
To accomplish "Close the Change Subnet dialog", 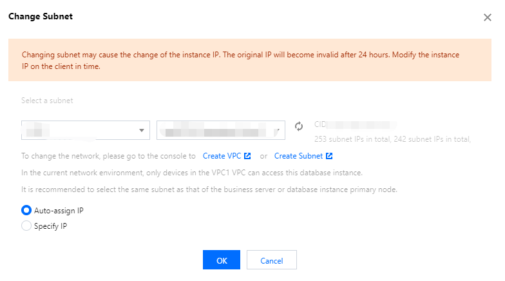I will tap(487, 17).
